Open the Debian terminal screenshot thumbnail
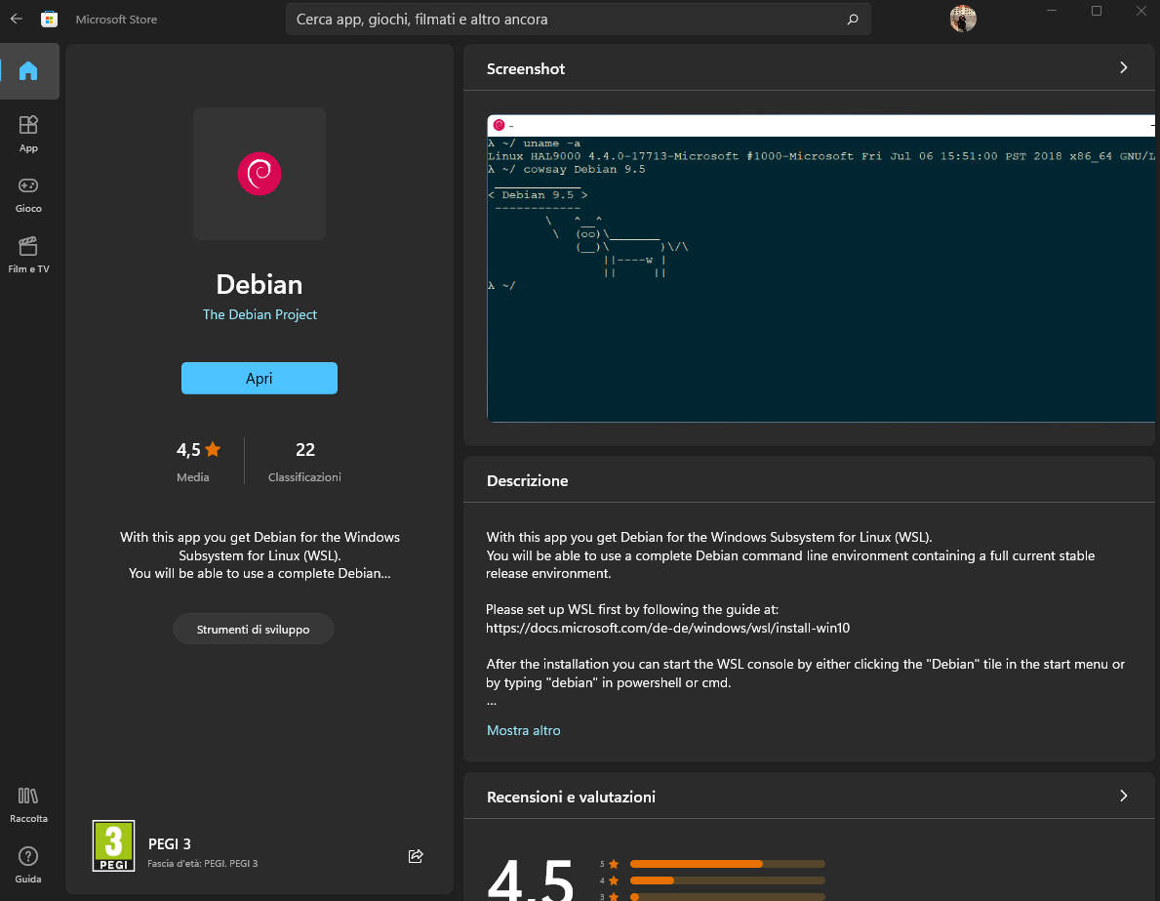 820,268
